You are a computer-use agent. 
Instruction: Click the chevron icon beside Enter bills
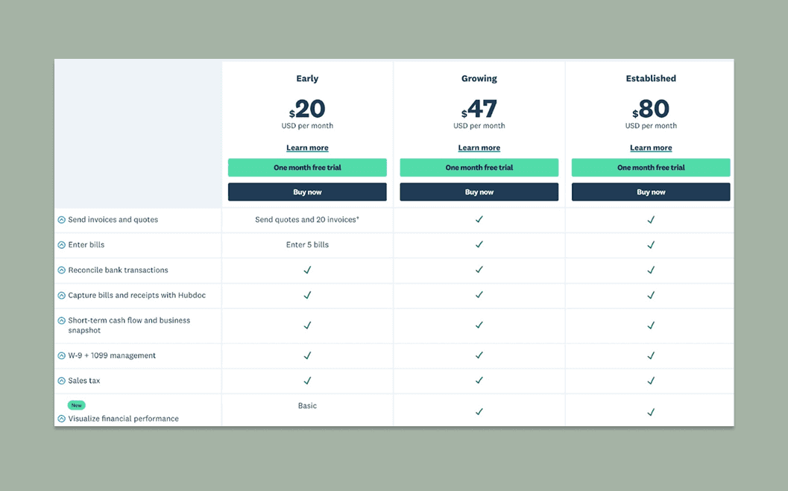click(x=62, y=244)
